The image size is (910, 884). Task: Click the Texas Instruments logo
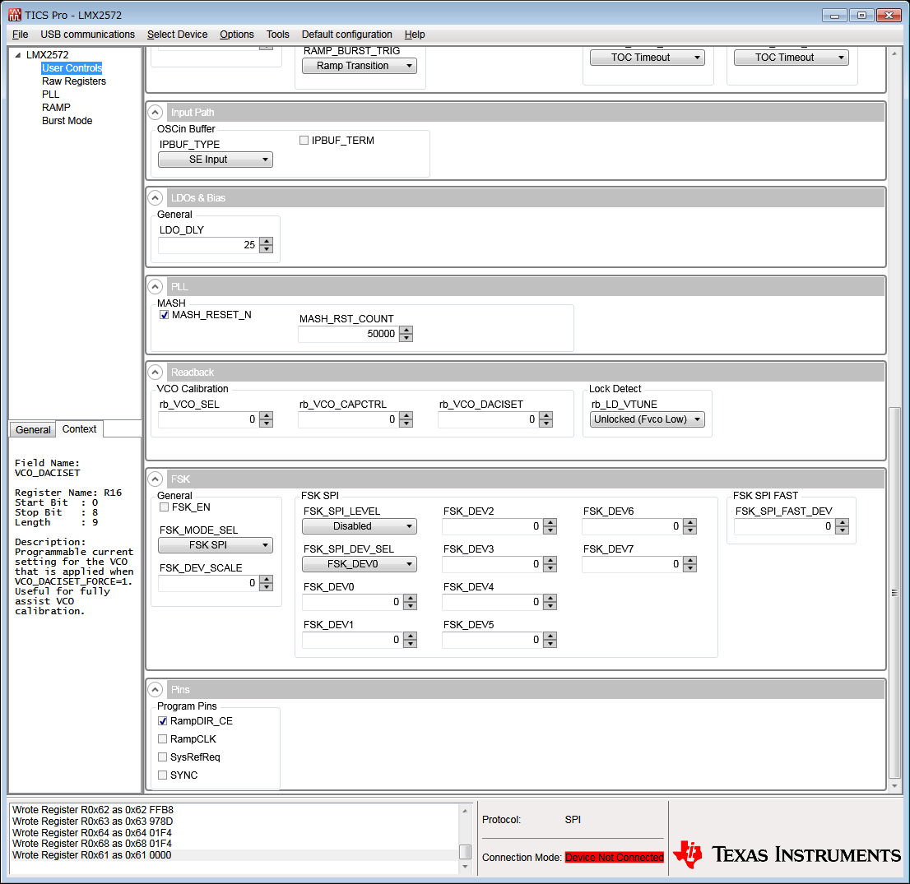pyautogui.click(x=787, y=854)
